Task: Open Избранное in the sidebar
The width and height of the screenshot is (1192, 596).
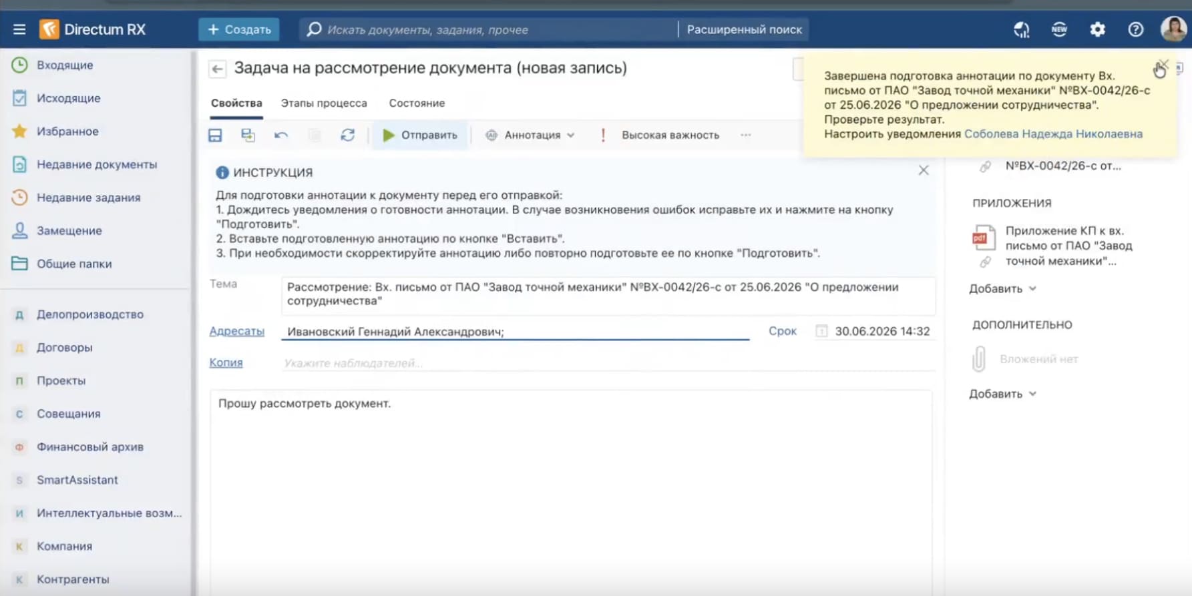Action: [67, 131]
